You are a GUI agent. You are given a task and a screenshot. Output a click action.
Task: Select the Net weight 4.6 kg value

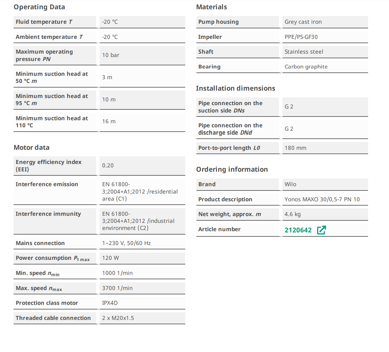292,214
